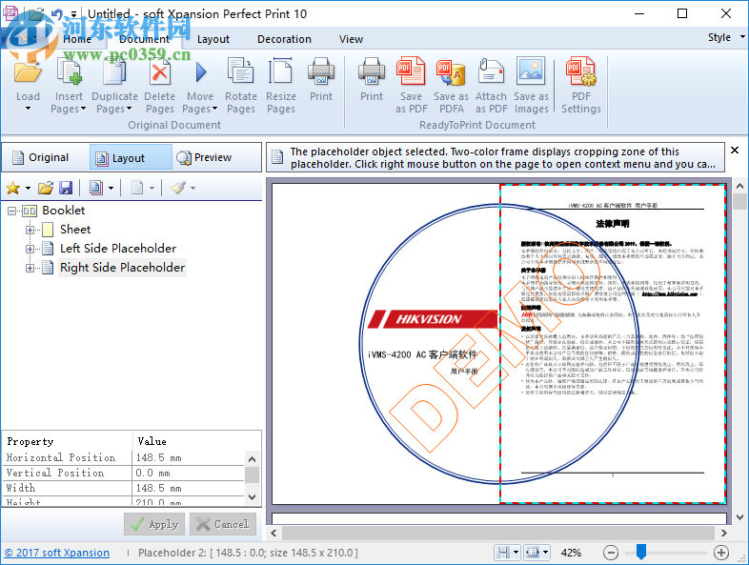
Task: Click the brush cleanup icon
Action: click(178, 188)
